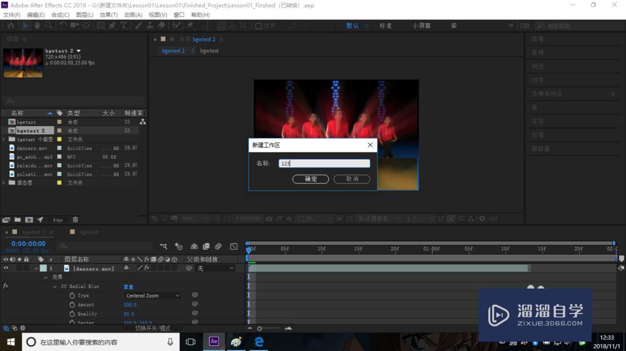
Task: Toggle stopwatch for Amount property
Action: tap(72, 305)
